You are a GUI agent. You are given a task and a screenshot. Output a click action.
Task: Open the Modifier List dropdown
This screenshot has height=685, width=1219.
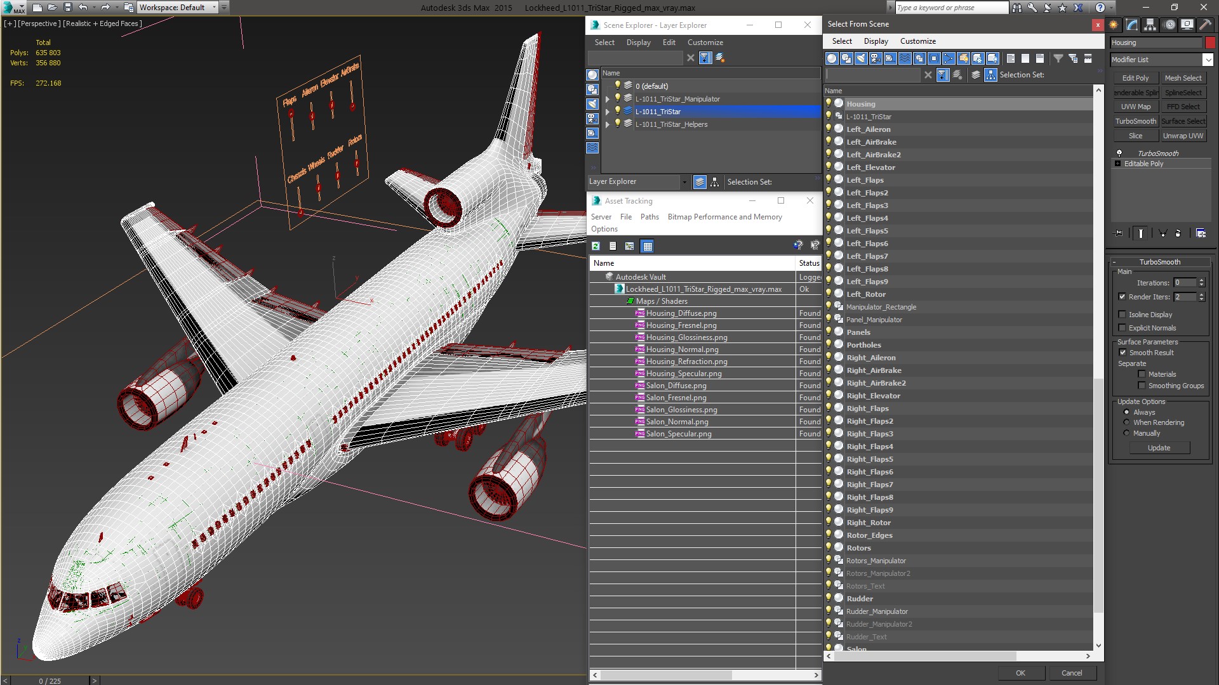pyautogui.click(x=1207, y=60)
